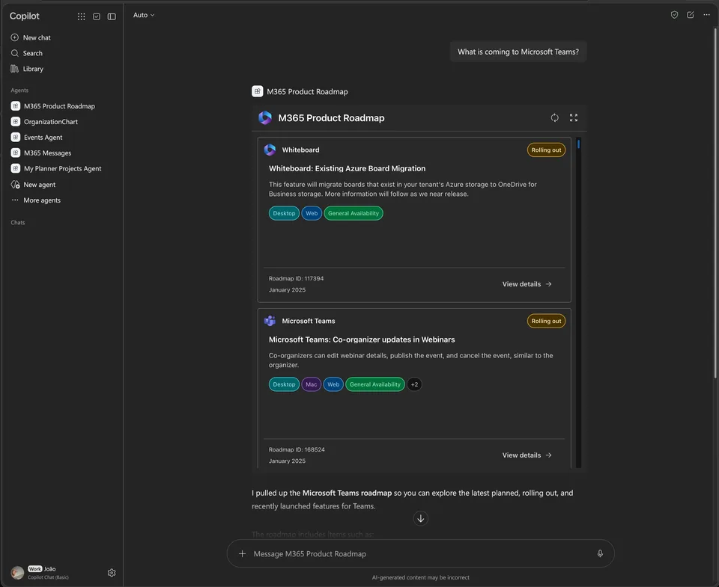Image resolution: width=719 pixels, height=587 pixels.
Task: Click General Availability tag on Whiteboard card
Action: tap(353, 213)
